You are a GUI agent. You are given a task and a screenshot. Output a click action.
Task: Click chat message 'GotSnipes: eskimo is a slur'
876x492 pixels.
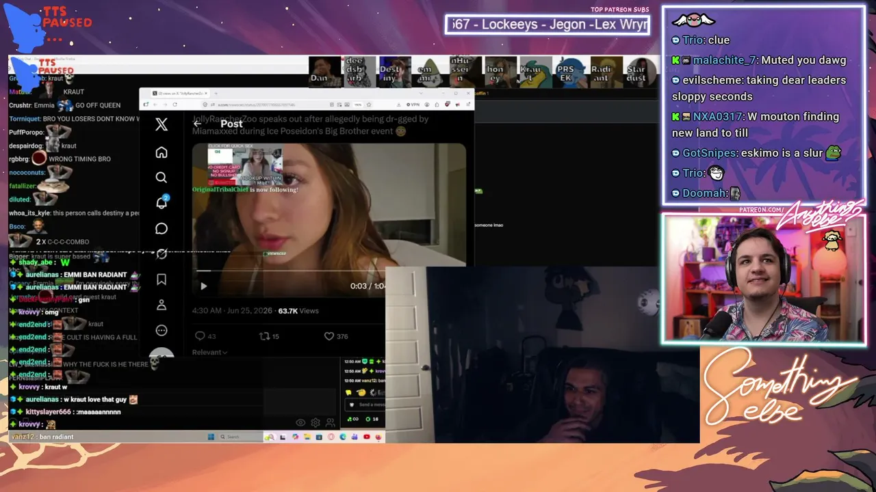pyautogui.click(x=756, y=153)
